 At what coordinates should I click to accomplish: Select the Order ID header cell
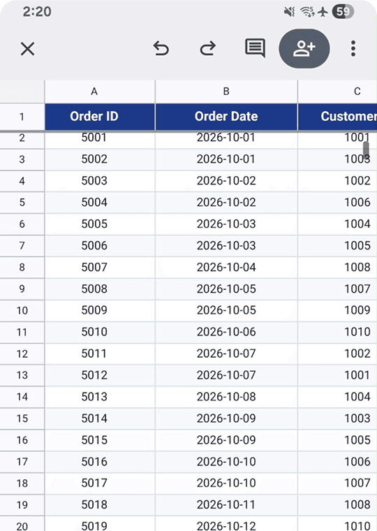point(100,117)
